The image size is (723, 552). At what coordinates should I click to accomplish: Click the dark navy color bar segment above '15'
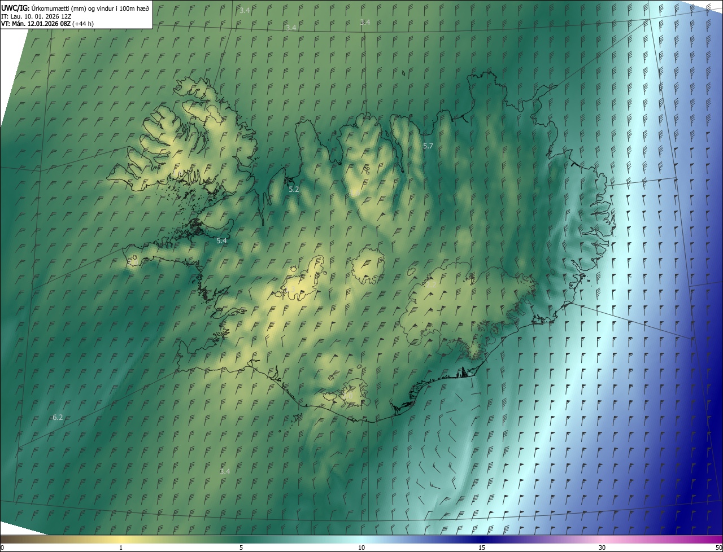click(482, 540)
